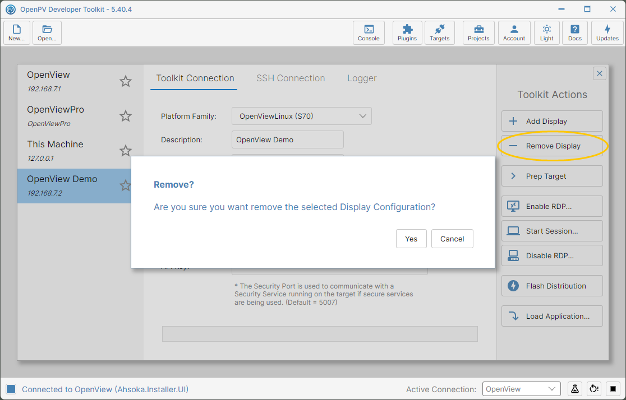Favorite the OpenView Demo target star
The width and height of the screenshot is (626, 400).
click(x=125, y=185)
